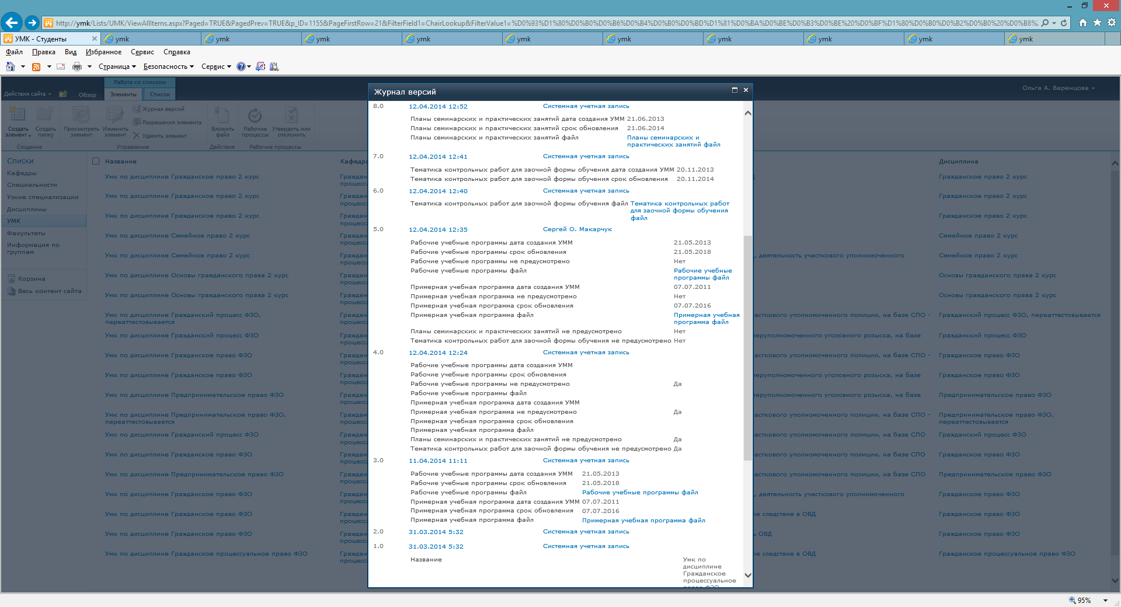The image size is (1121, 607).
Task: Switch to the Обзор ribbon tab
Action: coord(88,95)
